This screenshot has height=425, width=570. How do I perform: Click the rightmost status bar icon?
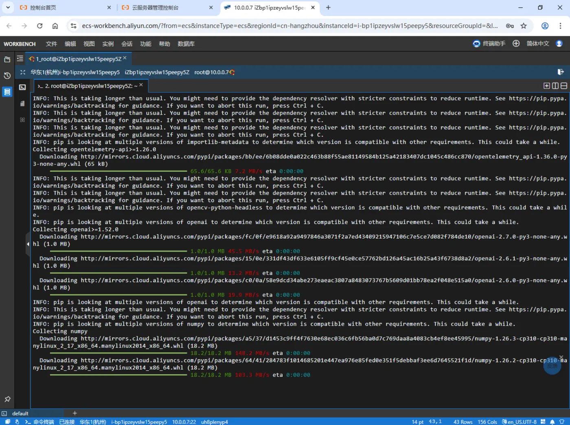tap(562, 422)
